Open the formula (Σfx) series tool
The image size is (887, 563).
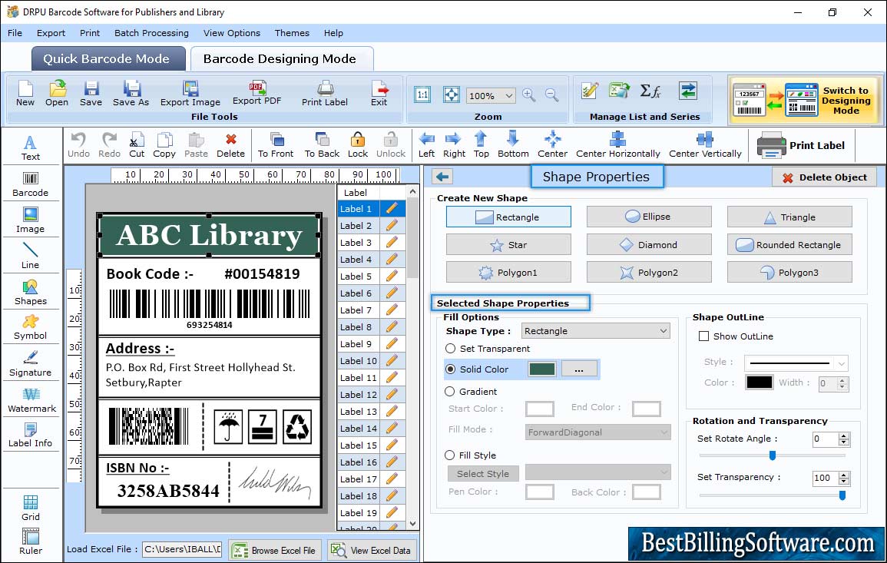[x=650, y=91]
